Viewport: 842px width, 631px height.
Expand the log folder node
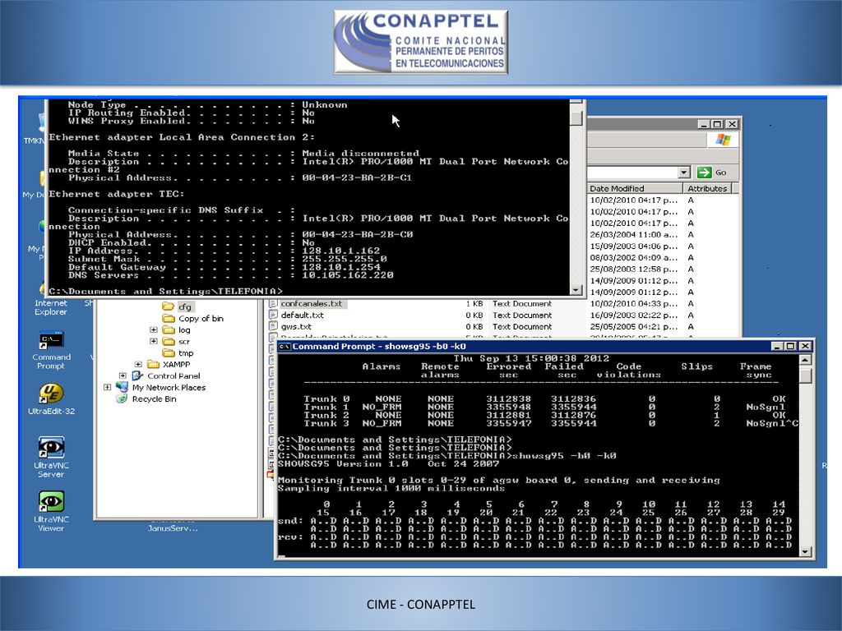pos(154,330)
